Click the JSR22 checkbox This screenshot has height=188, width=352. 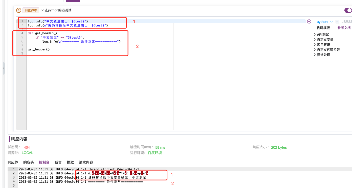coord(337,22)
